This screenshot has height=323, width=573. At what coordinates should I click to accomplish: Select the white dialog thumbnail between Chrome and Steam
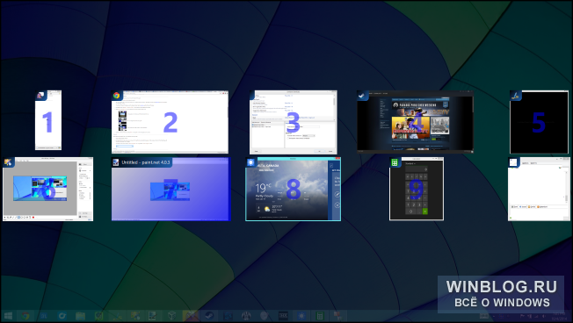click(293, 122)
